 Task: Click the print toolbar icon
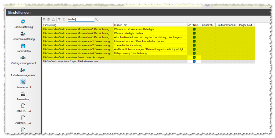coord(53,20)
